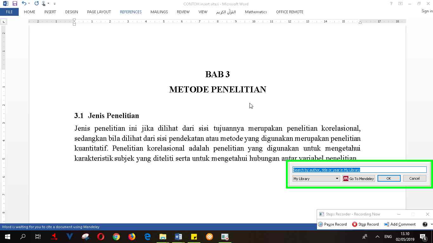433x243 pixels.
Task: Confirm citation with the OK button
Action: (389, 178)
